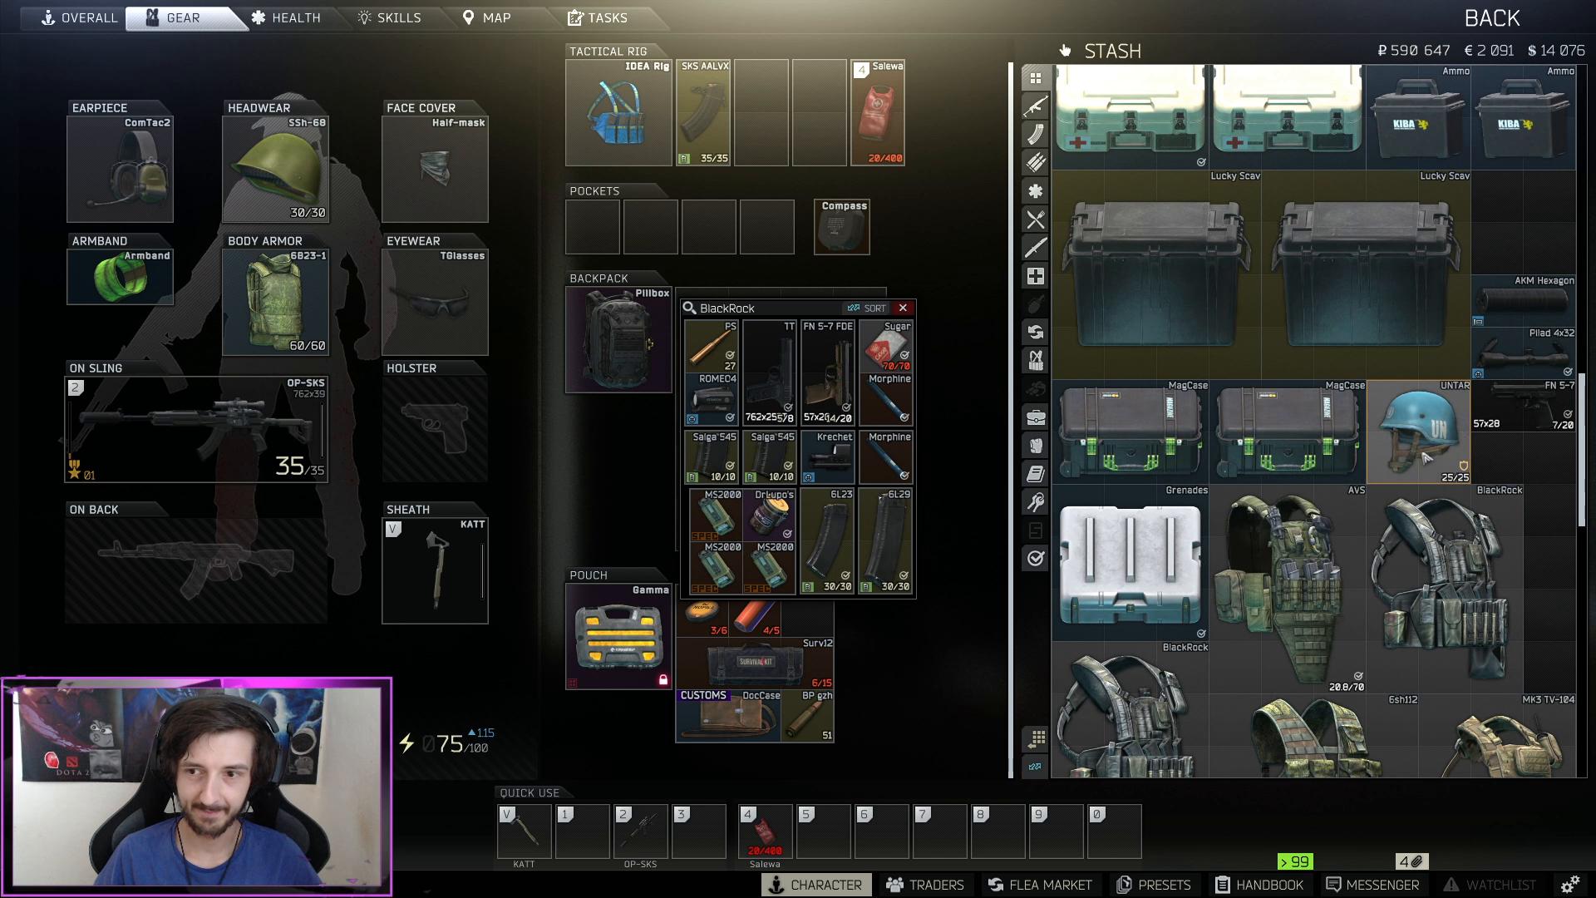Open the TRADERS screen
The image size is (1596, 898).
[x=925, y=885]
